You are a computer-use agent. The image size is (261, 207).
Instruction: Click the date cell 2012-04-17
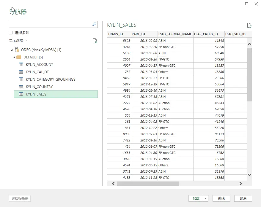(x=144, y=66)
